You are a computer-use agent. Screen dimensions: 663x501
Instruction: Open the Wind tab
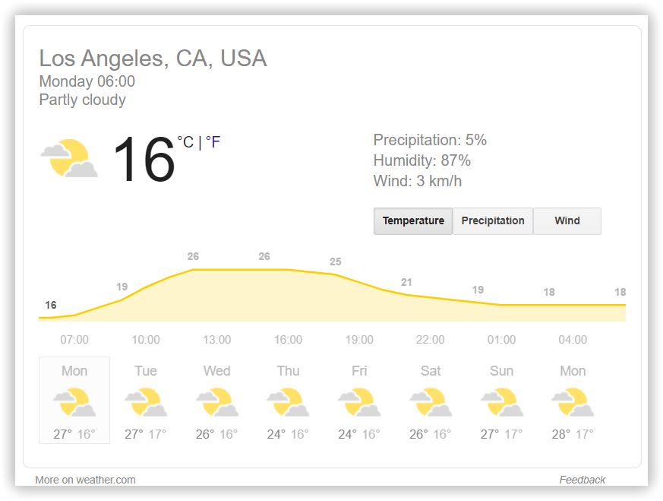pos(567,220)
